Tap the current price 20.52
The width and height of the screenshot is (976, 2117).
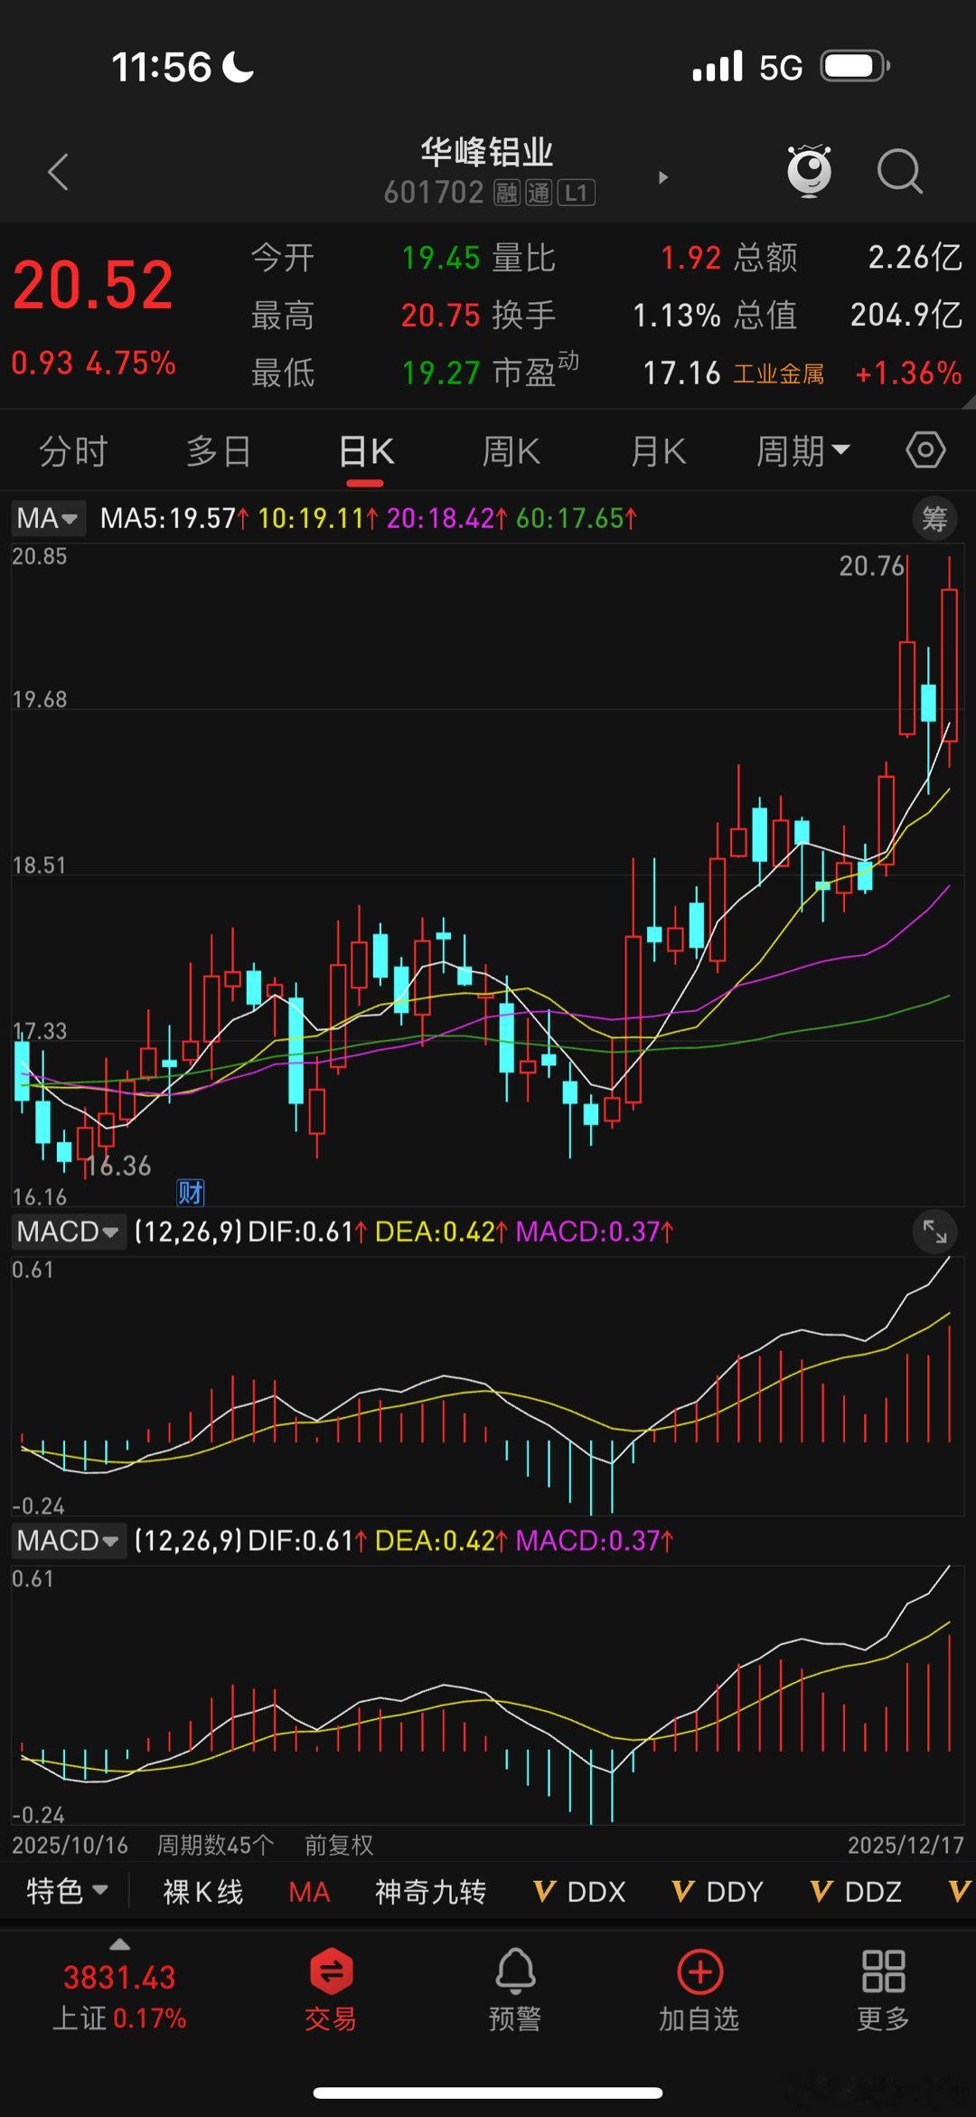click(x=93, y=286)
